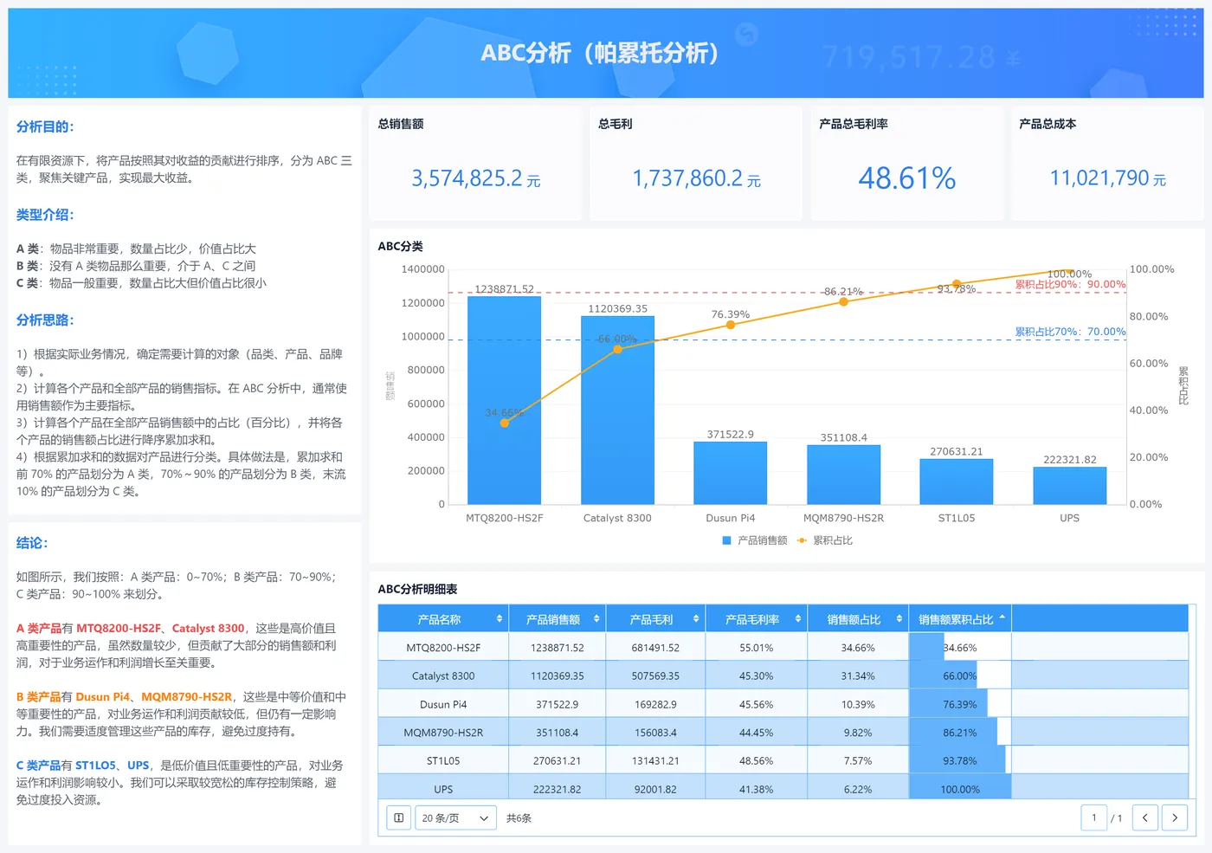Click the ABC分类 chart title
Image resolution: width=1212 pixels, height=853 pixels.
pos(400,246)
